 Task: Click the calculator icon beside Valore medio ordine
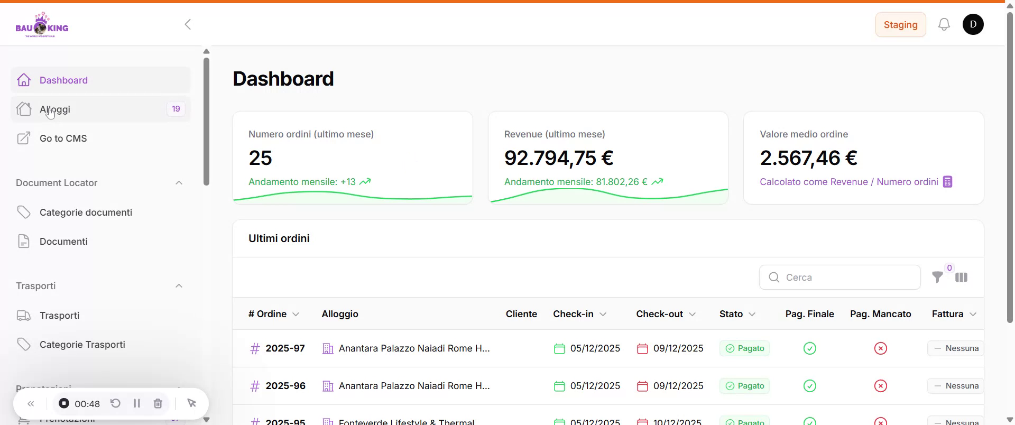coord(947,182)
